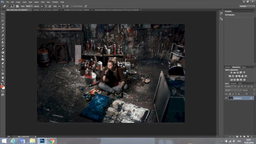Open the Image menu
256x144 pixels.
pos(18,2)
